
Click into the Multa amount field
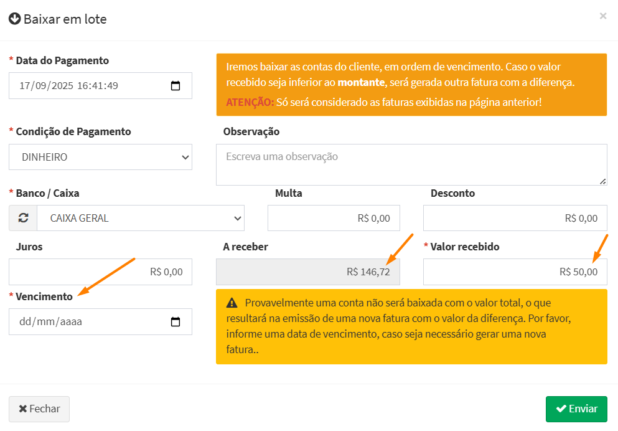pyautogui.click(x=334, y=218)
